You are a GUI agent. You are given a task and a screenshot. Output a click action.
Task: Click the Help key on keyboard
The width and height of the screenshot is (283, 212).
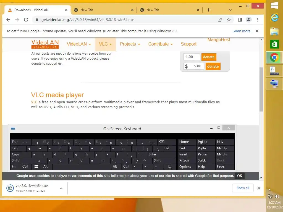[205, 166]
